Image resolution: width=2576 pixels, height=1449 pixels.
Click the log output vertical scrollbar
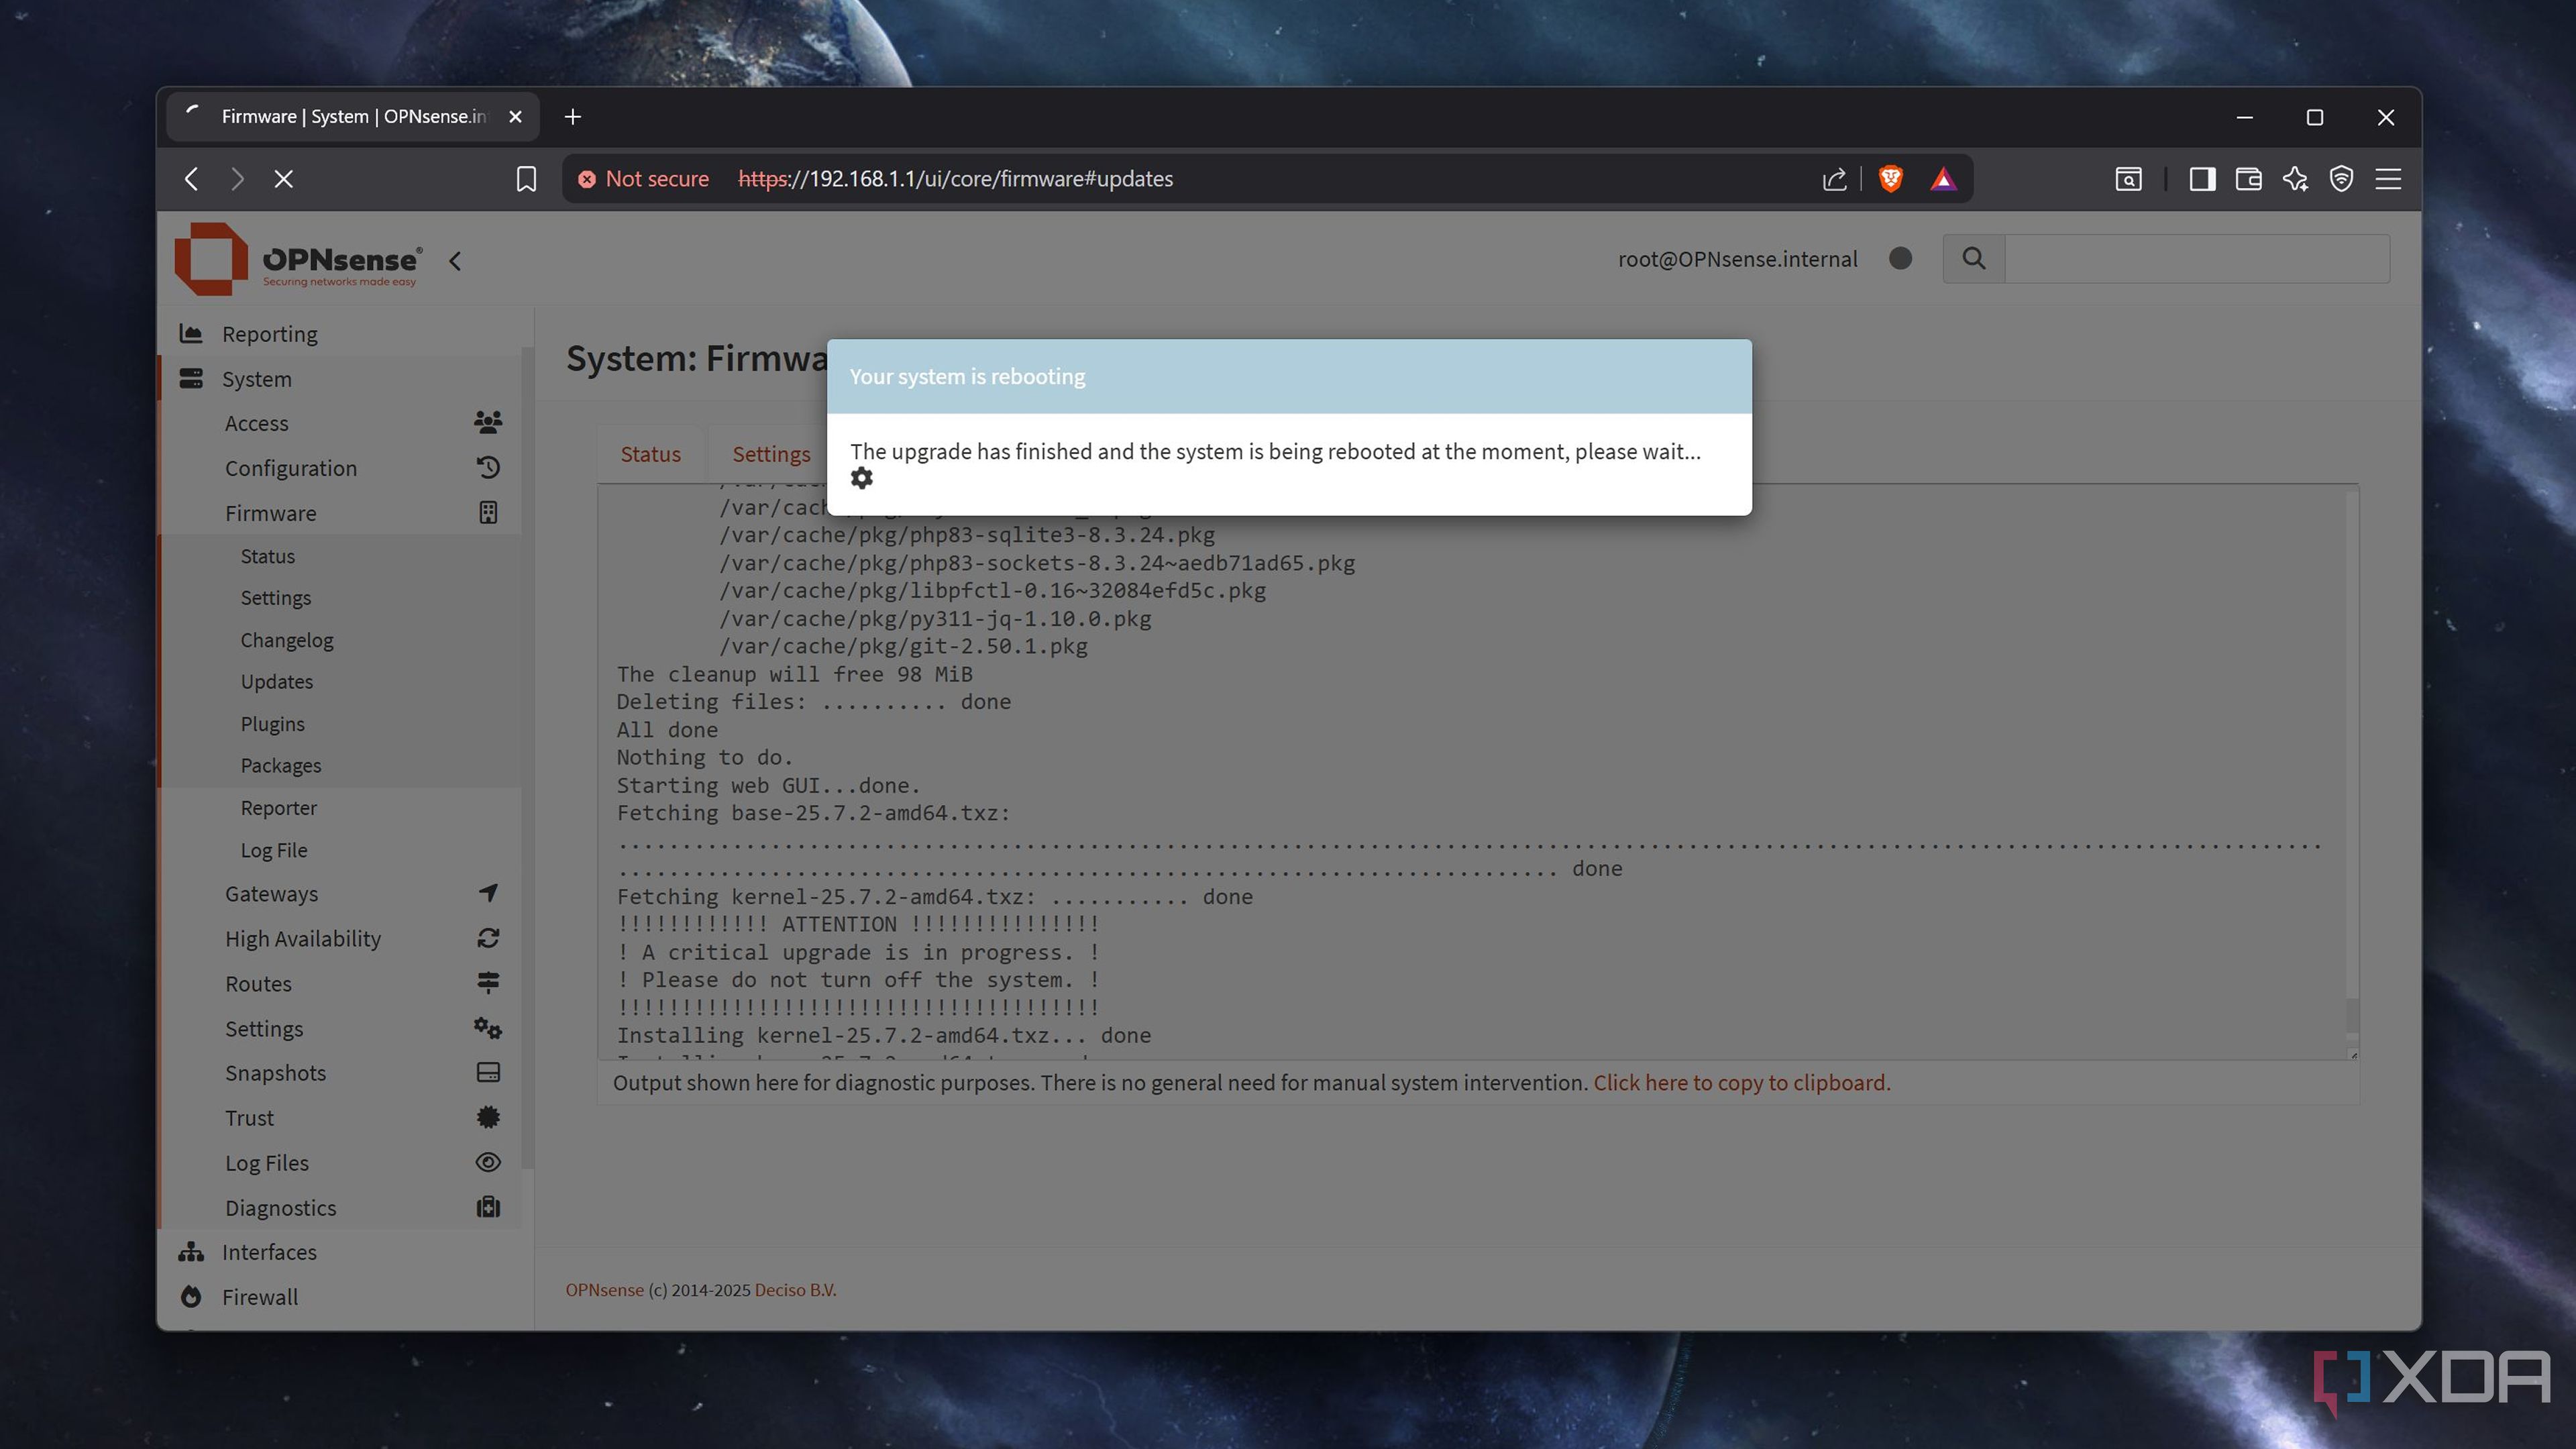coord(2352,1015)
